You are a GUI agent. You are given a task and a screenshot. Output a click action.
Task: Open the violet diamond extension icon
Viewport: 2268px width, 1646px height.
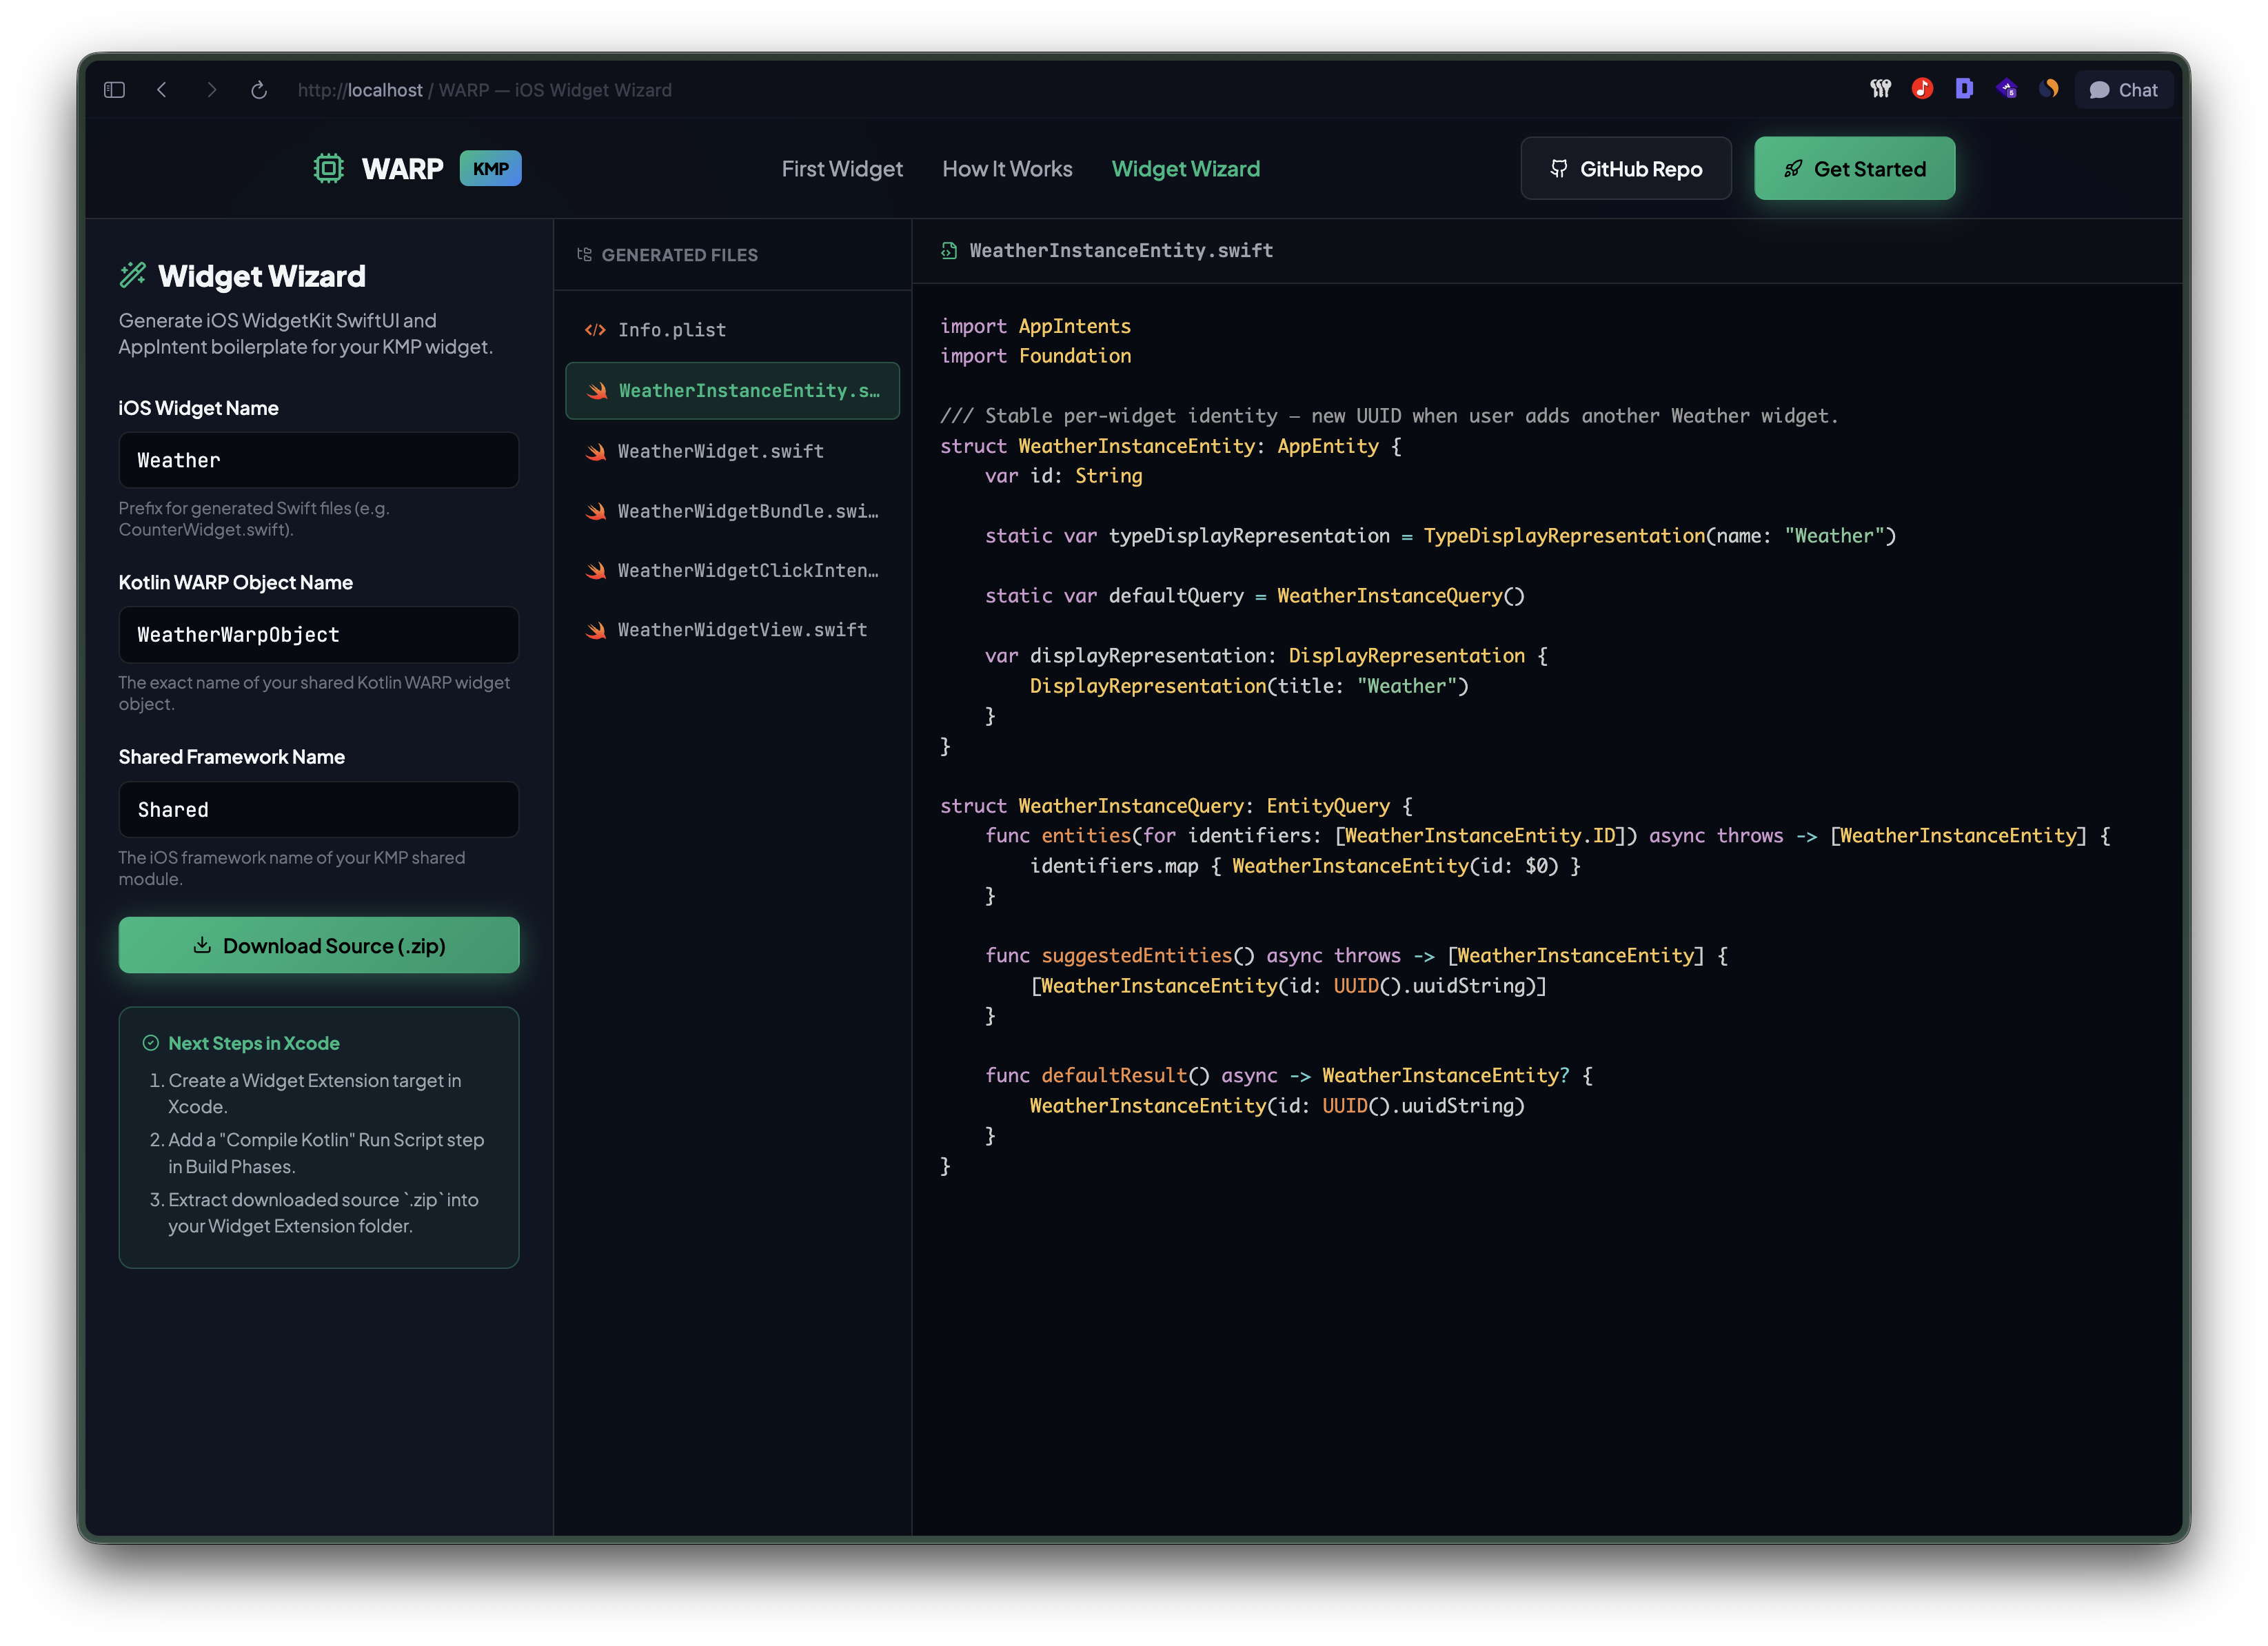coord(2006,89)
